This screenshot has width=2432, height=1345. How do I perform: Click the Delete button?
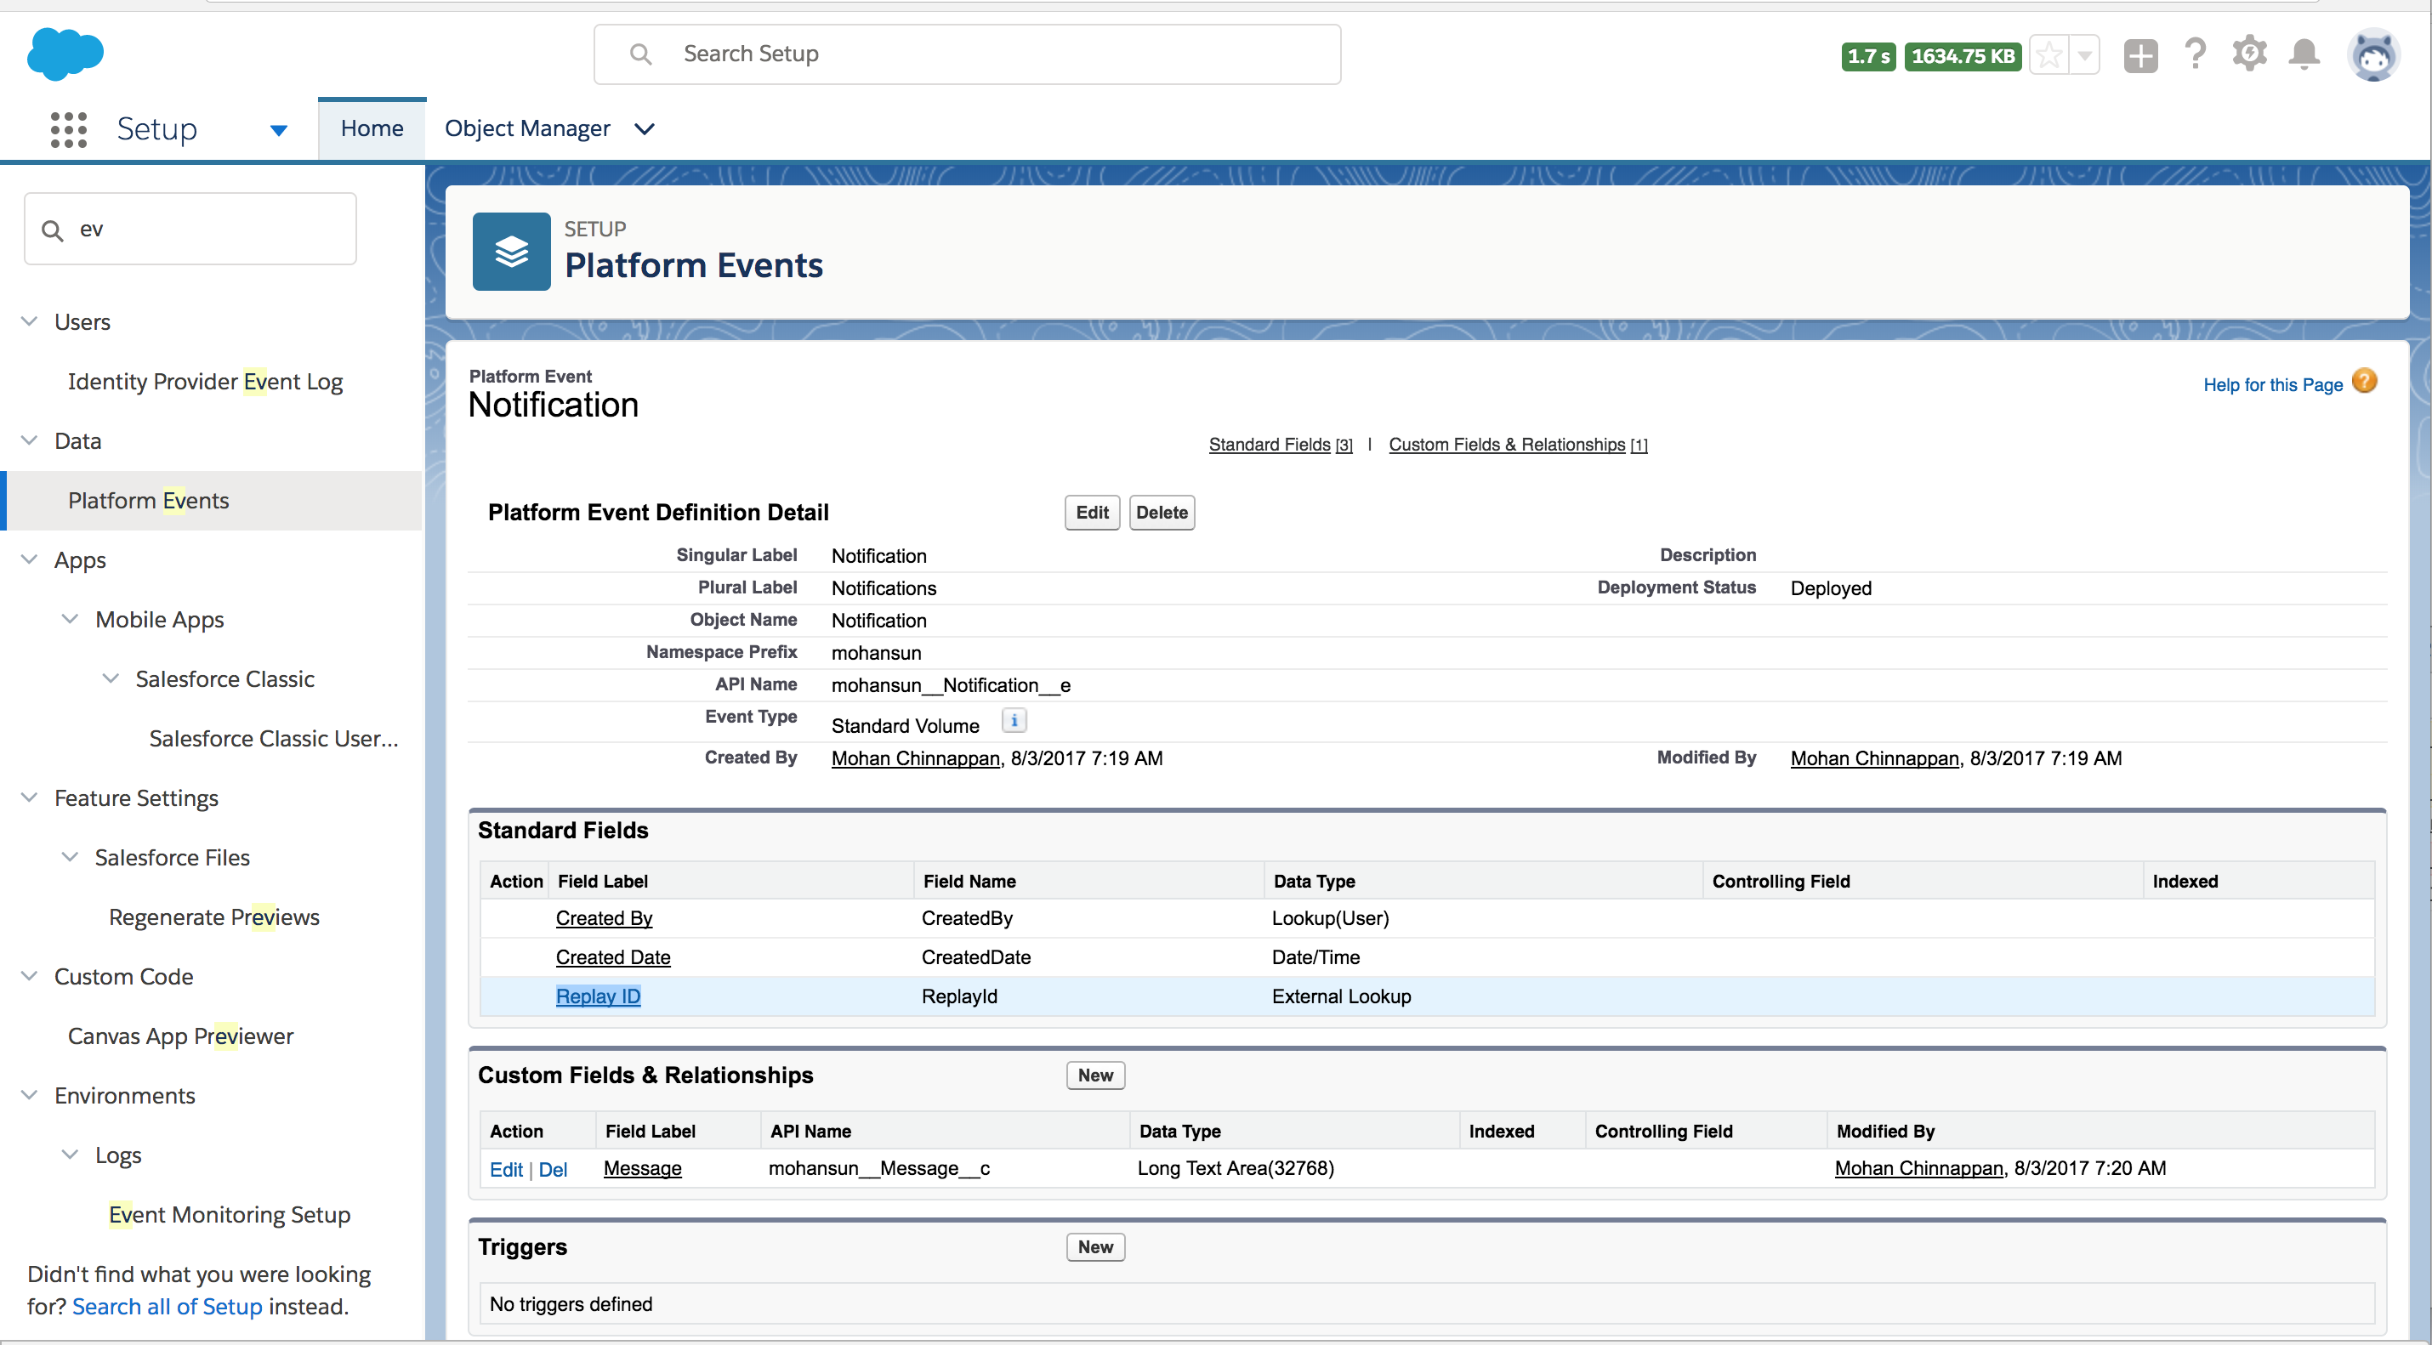point(1162,513)
